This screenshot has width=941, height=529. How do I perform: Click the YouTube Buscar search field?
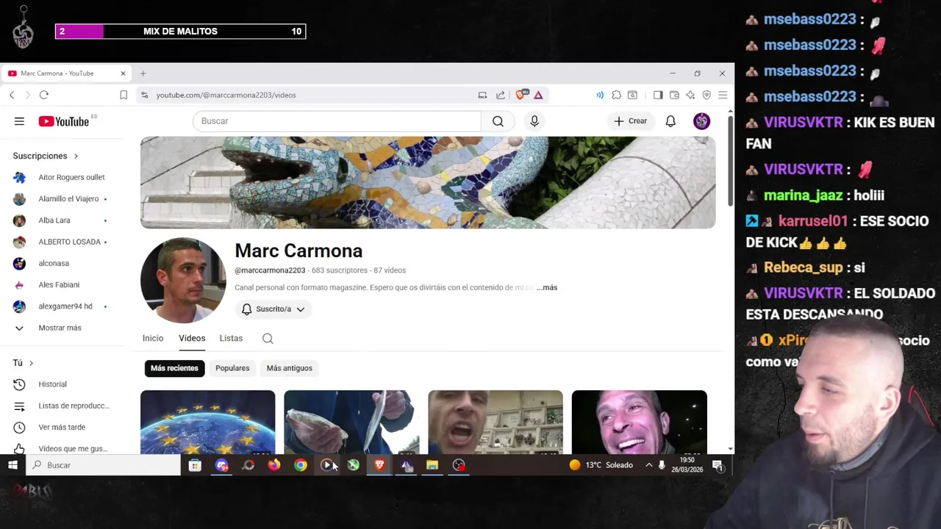click(337, 121)
